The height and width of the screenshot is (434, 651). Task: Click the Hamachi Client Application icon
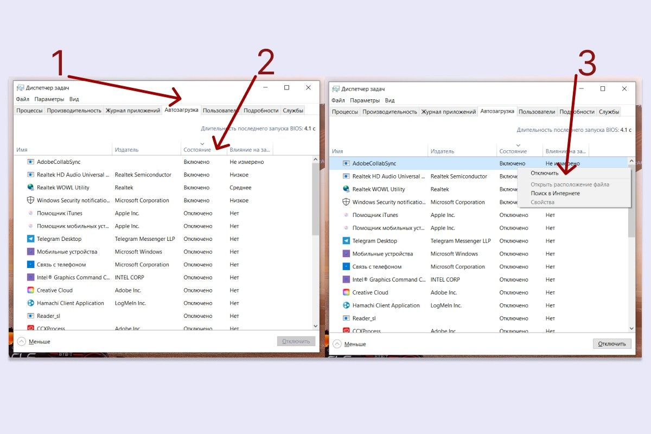[x=30, y=303]
